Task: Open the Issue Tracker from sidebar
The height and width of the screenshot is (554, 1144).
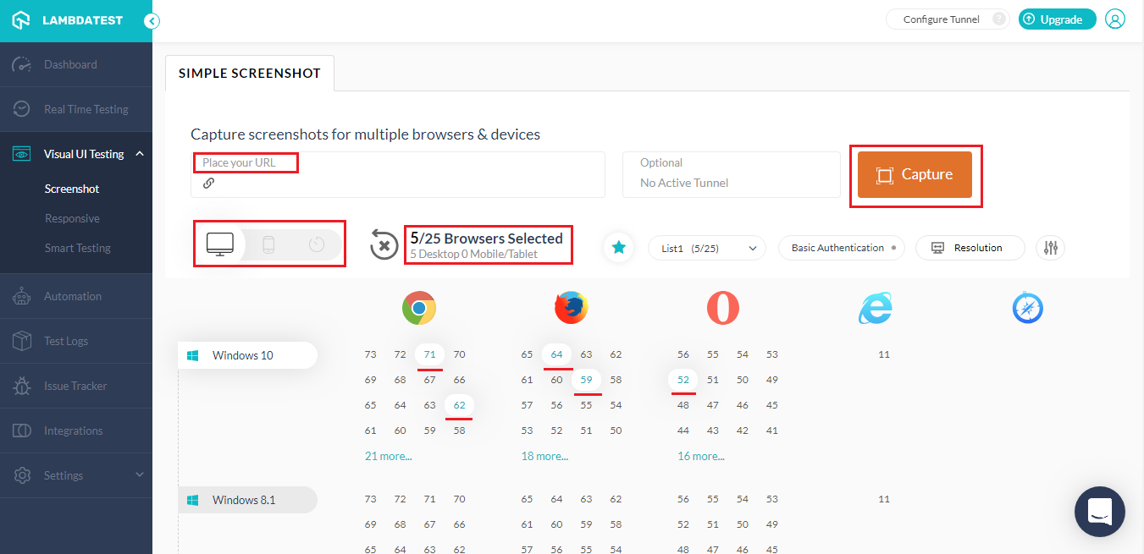Action: point(76,386)
